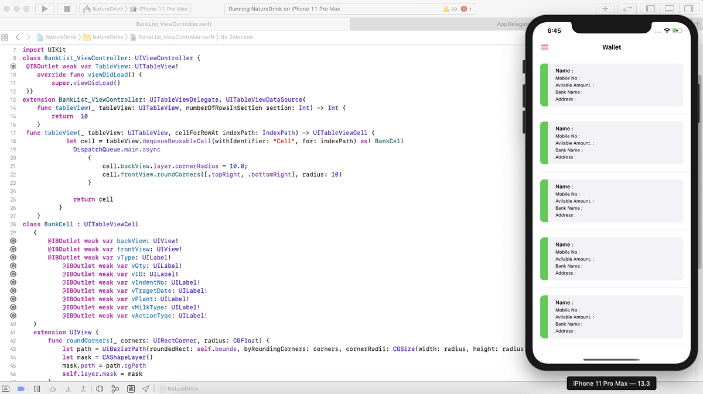Click the Pause execution button in debug bar
The height and width of the screenshot is (394, 703).
[x=37, y=388]
